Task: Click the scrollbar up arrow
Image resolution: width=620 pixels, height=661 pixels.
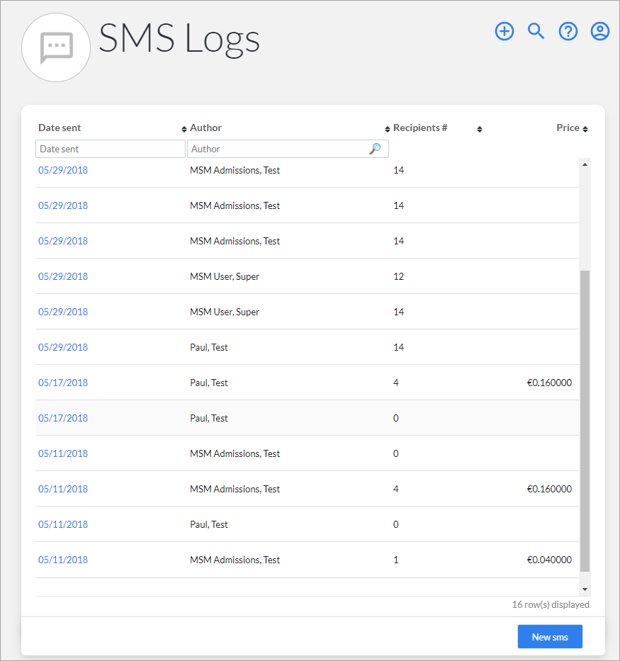Action: (585, 164)
